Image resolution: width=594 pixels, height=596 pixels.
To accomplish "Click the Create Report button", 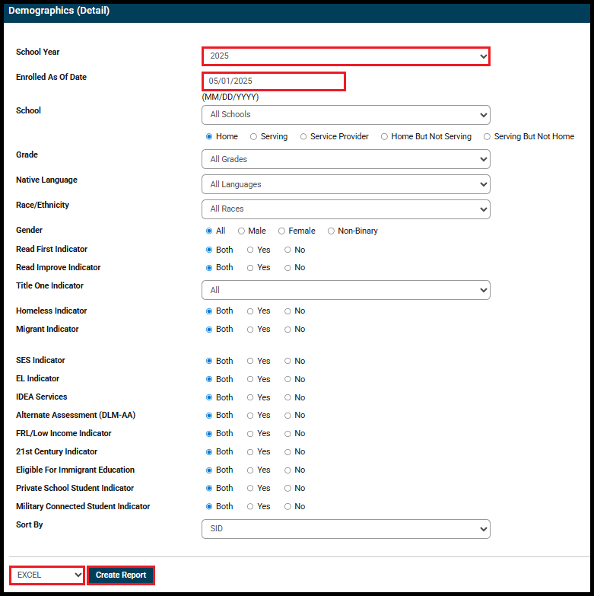I will 121,575.
